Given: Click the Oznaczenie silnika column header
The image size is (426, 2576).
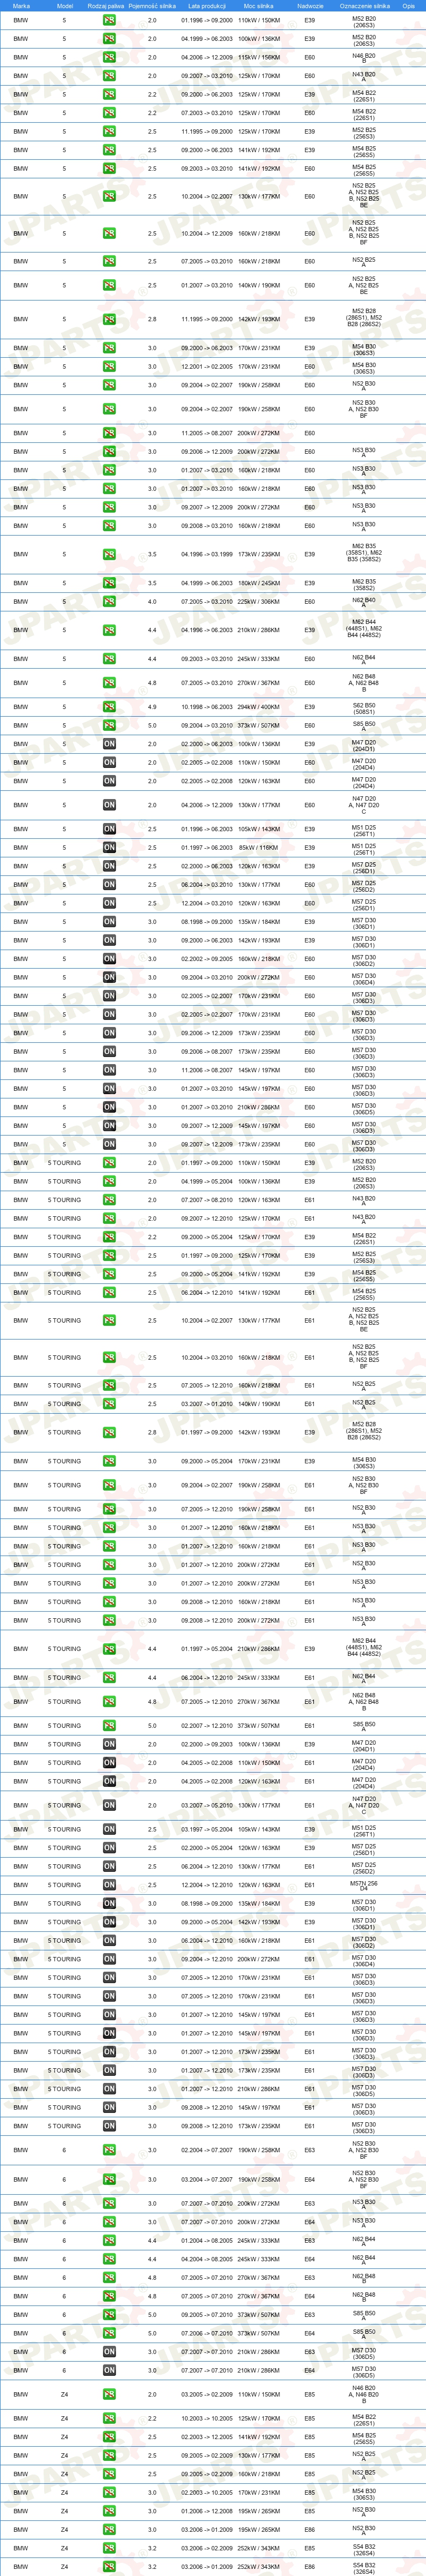Looking at the screenshot, I should coord(364,6).
